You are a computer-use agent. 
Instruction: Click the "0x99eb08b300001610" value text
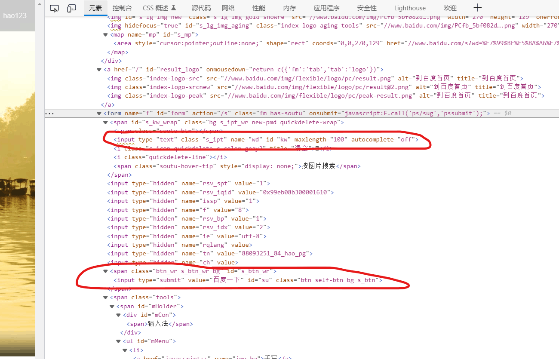(295, 192)
